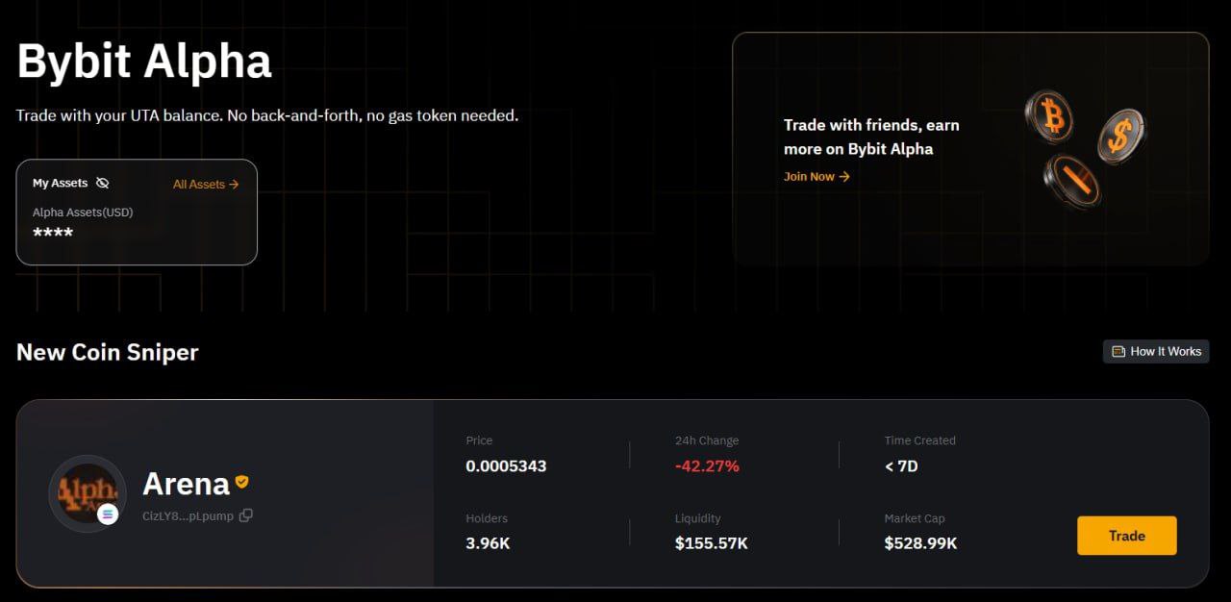
Task: Click the Liquidity $155.57K figure
Action: (x=711, y=543)
